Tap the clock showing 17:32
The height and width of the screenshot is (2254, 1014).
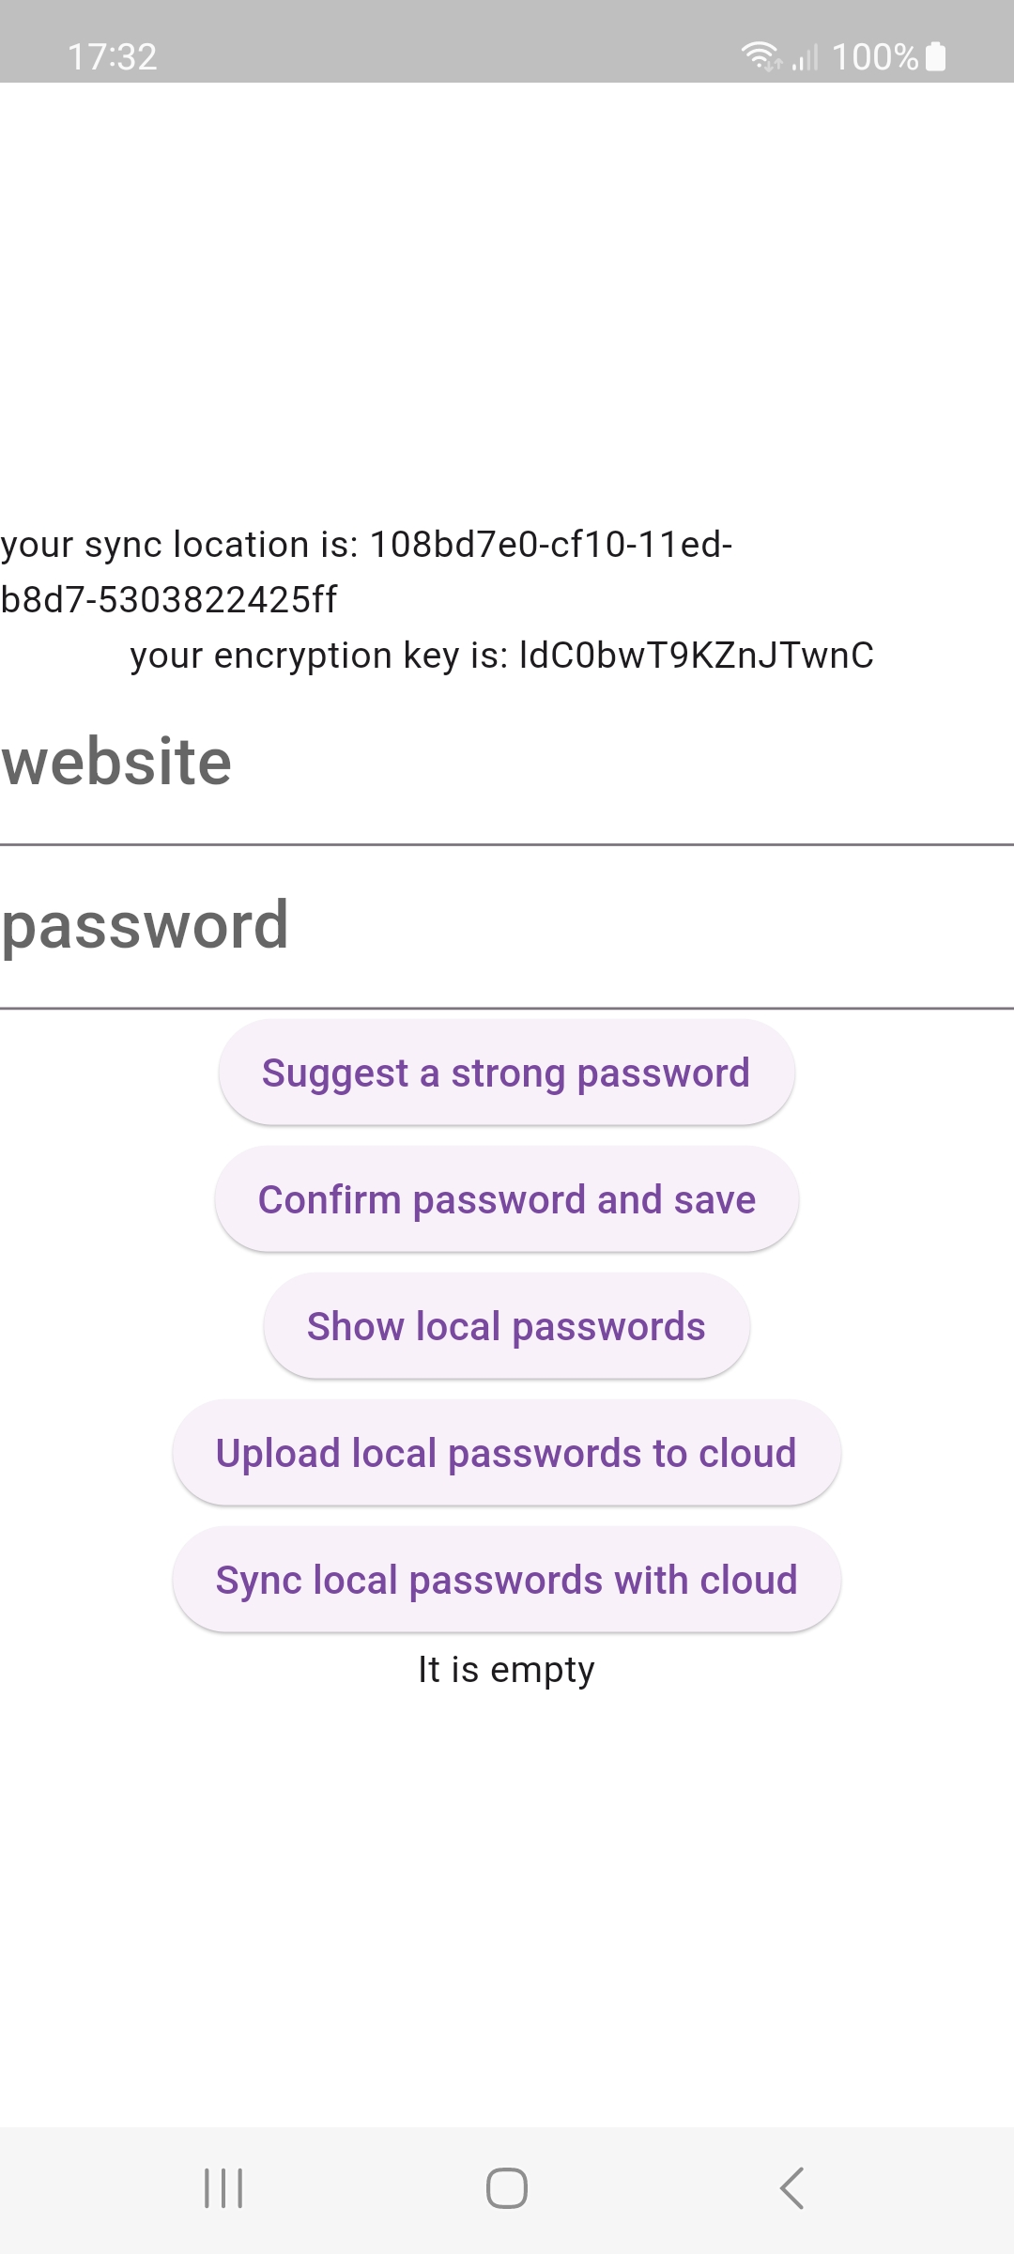pyautogui.click(x=113, y=58)
